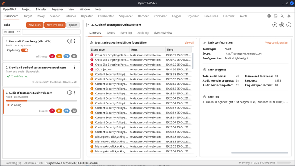Viewport: 295px width, 166px height.
Task: Click the vulnerabilities table vertical scrollbar
Action: 192,60
